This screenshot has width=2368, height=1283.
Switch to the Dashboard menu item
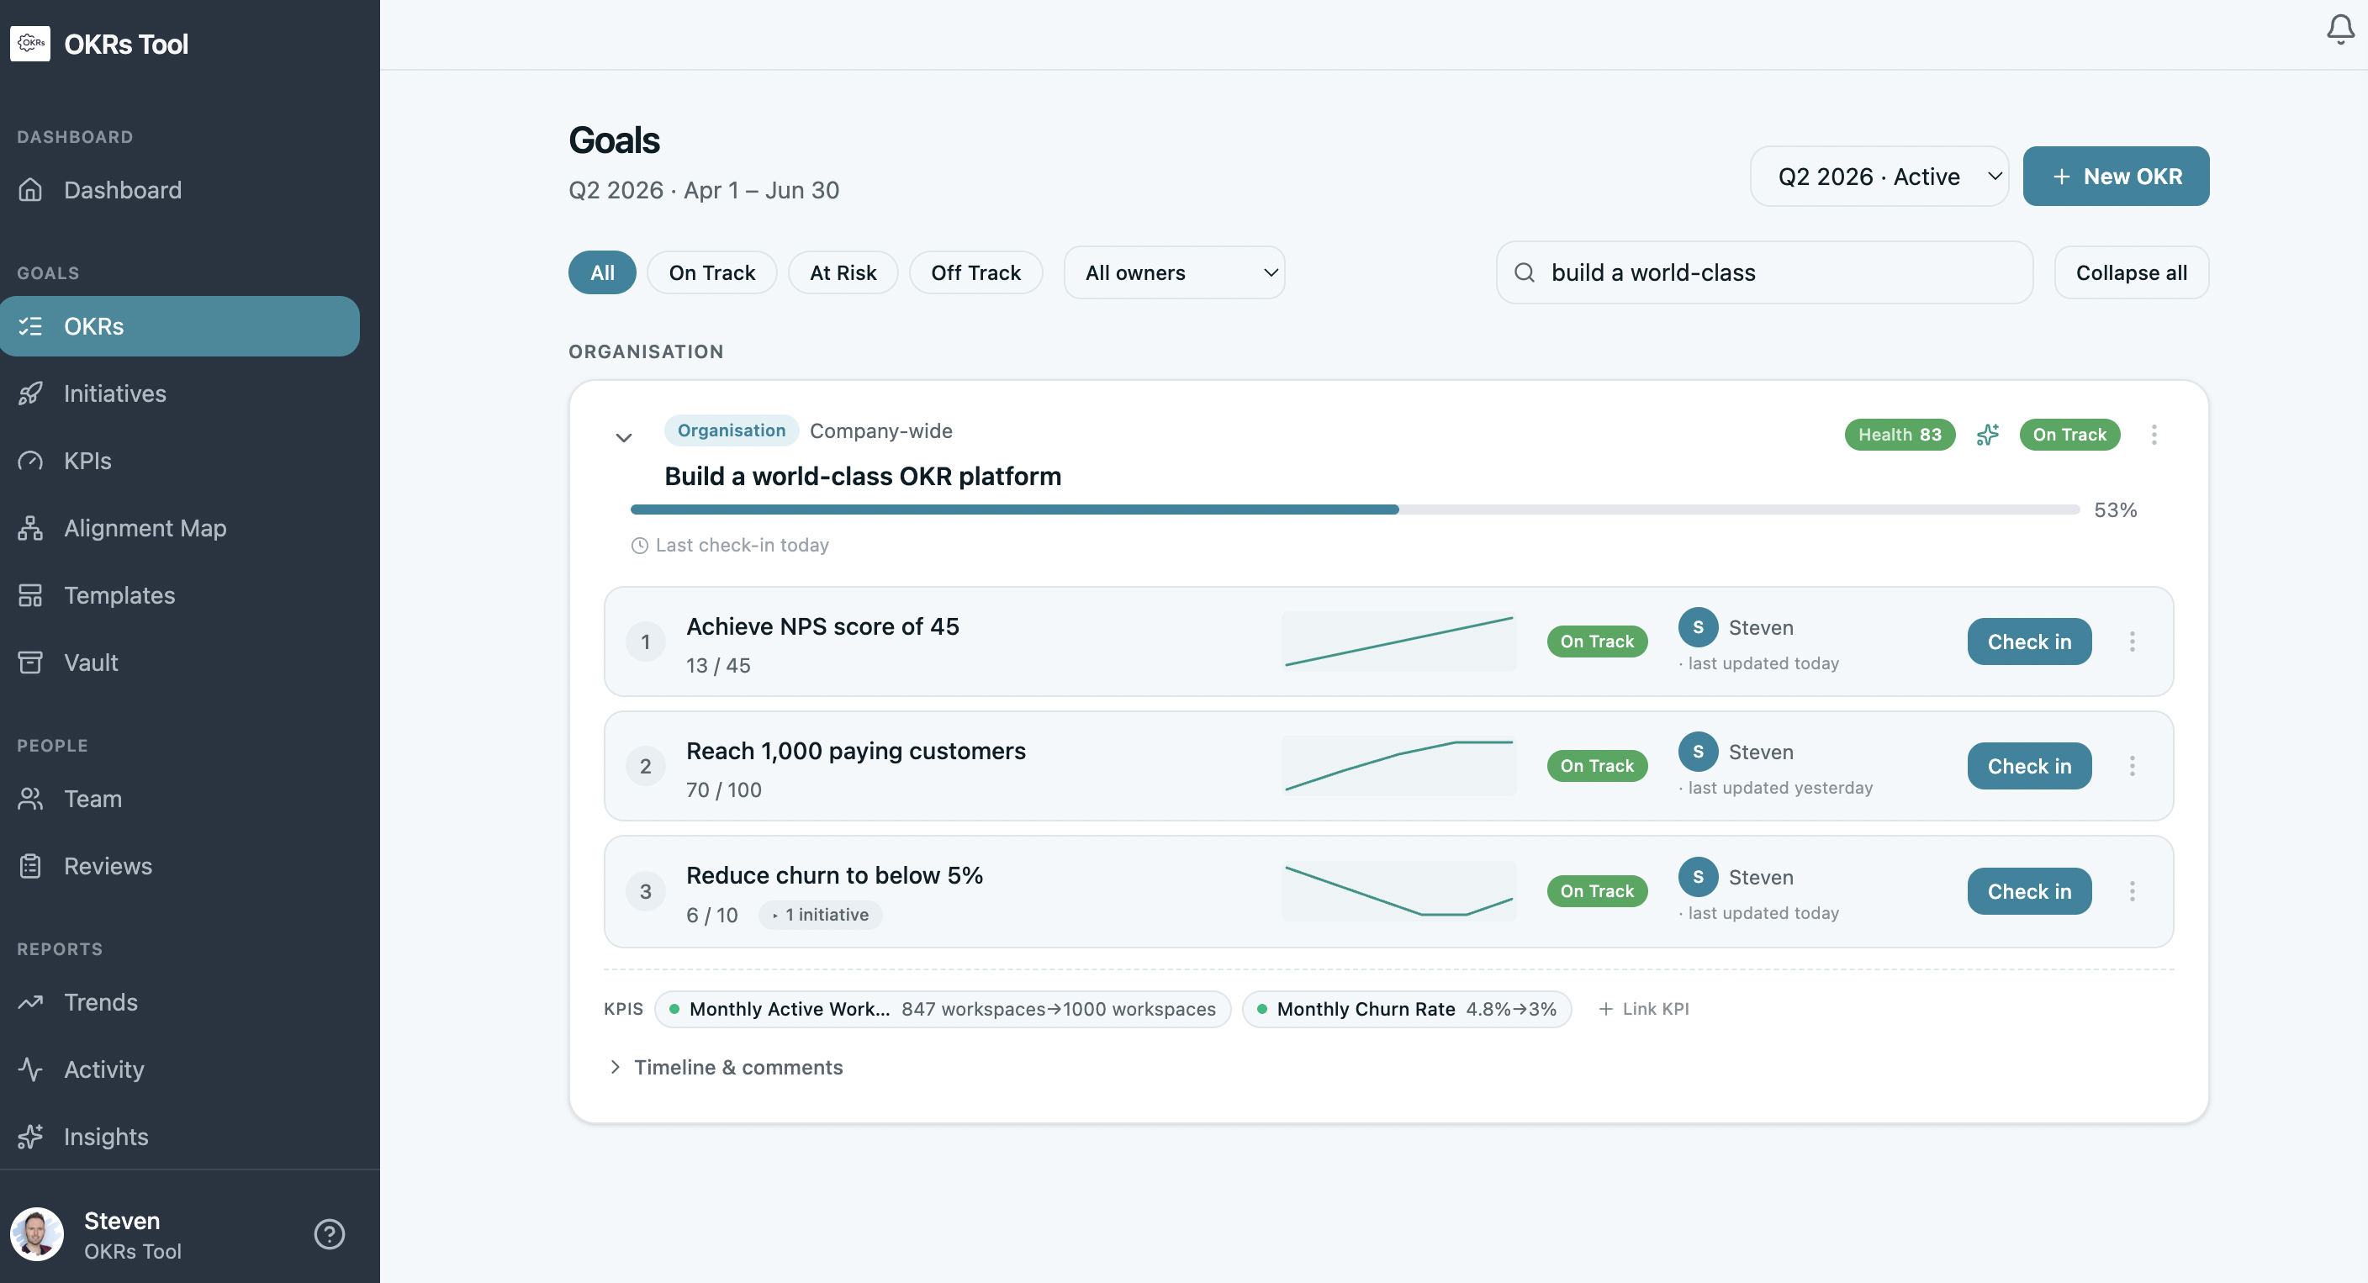pos(122,189)
